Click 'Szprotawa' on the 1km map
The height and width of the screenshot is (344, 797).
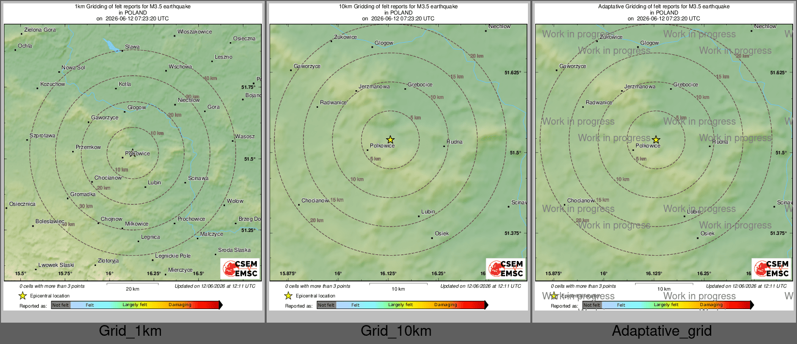coord(42,136)
